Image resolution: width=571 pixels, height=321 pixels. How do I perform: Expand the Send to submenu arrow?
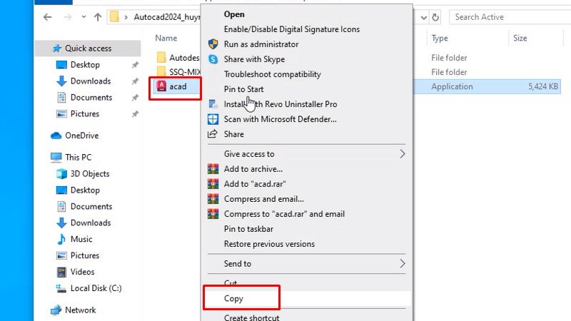(x=403, y=264)
